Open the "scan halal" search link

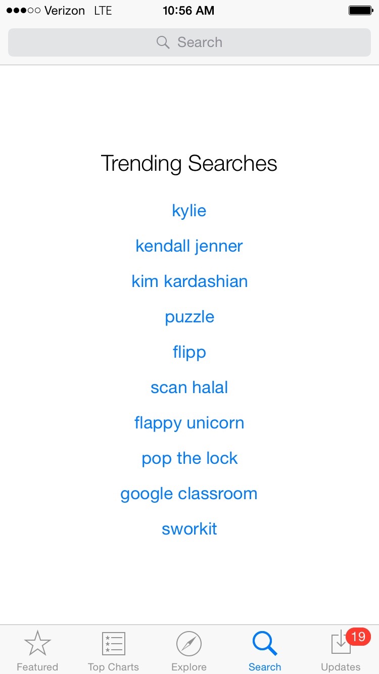click(x=189, y=388)
